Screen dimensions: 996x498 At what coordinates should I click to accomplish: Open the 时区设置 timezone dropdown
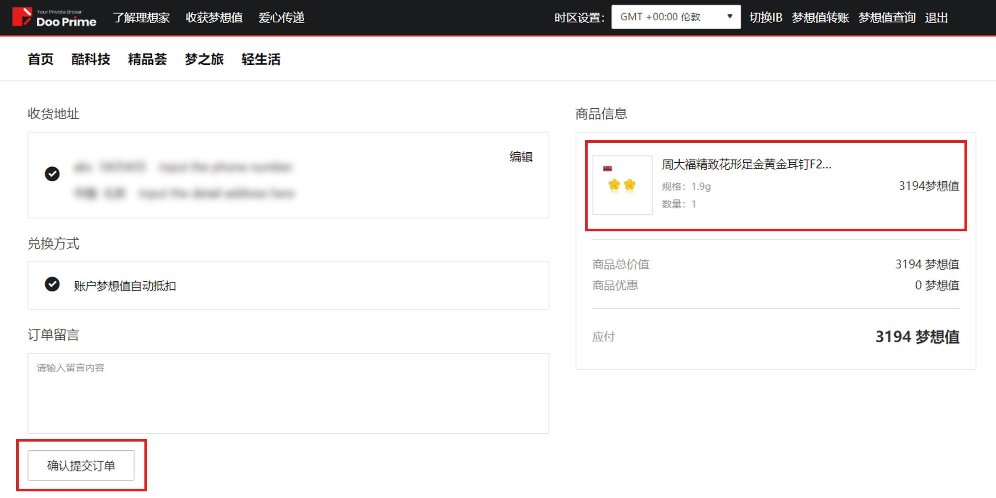pyautogui.click(x=675, y=17)
